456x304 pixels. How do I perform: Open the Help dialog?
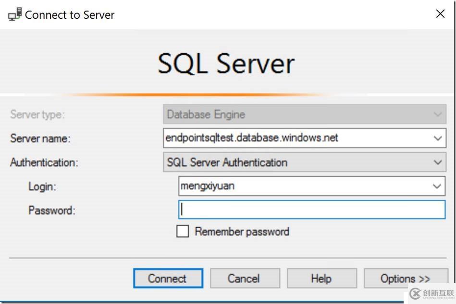click(x=321, y=278)
